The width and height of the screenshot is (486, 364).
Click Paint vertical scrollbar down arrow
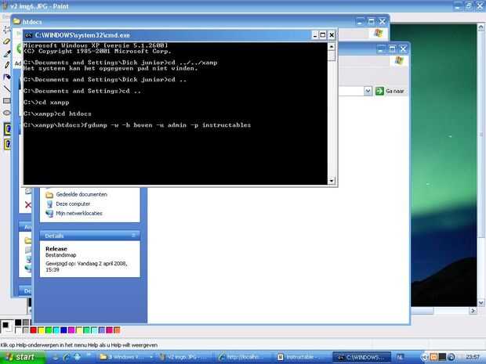click(x=481, y=303)
